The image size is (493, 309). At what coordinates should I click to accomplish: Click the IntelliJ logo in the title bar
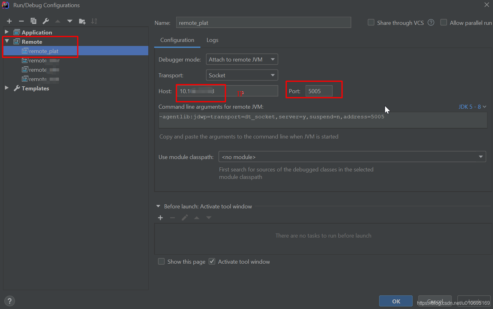click(x=5, y=5)
